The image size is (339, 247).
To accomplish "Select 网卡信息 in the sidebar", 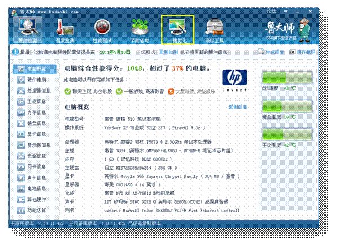I will click(x=32, y=167).
